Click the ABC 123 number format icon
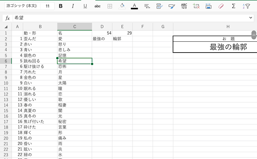 [x=184, y=6]
